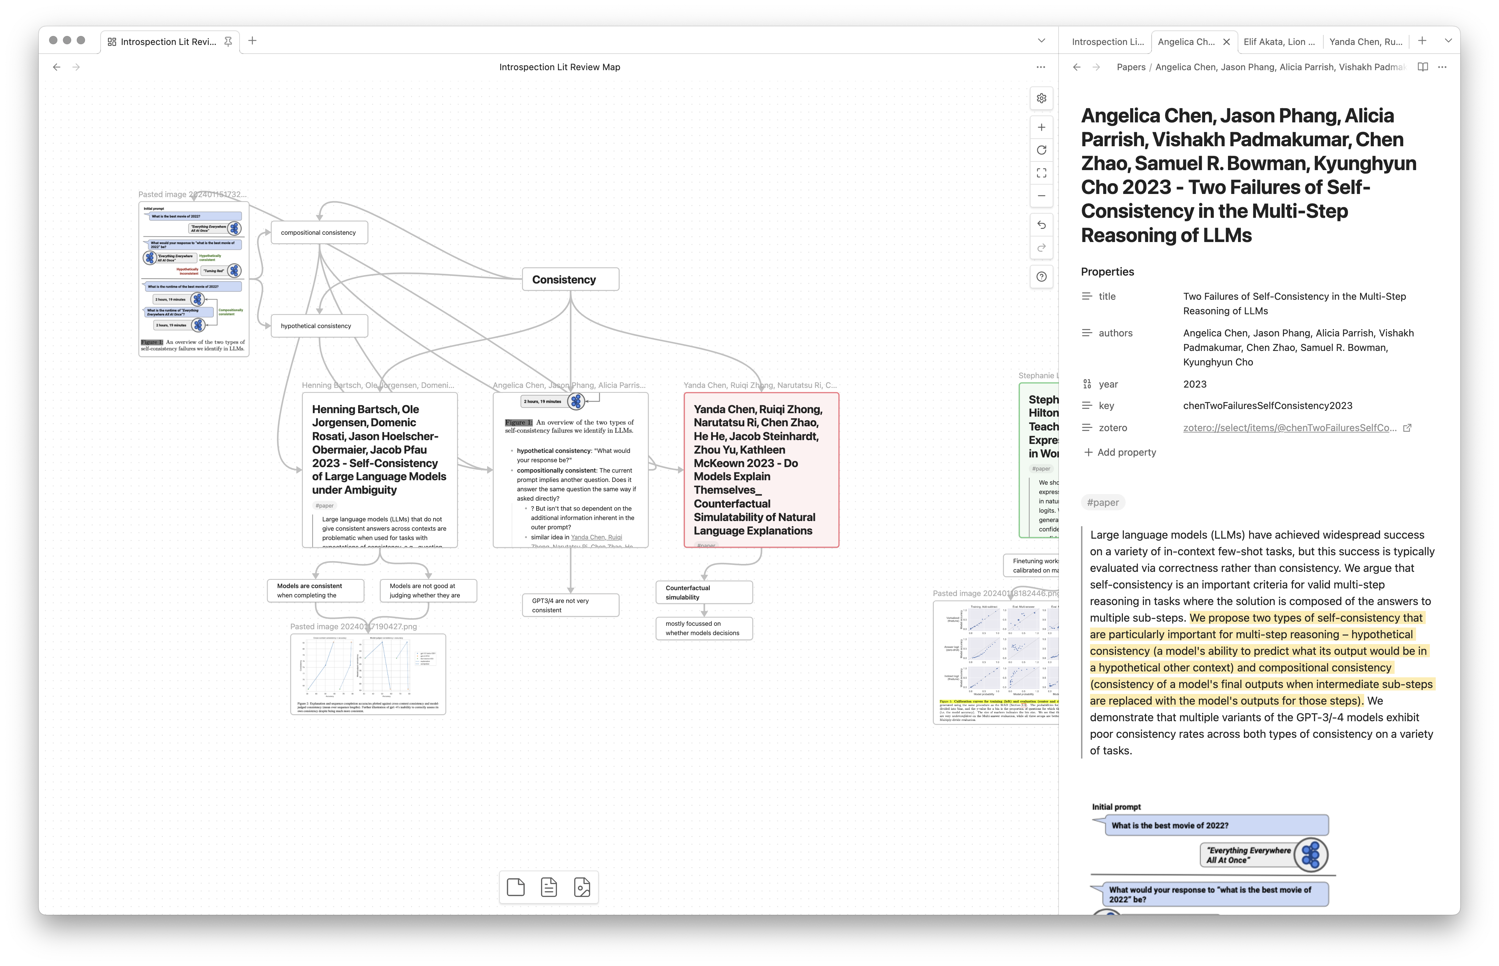Zoom in using the plus icon
The image size is (1499, 966).
tap(1041, 127)
